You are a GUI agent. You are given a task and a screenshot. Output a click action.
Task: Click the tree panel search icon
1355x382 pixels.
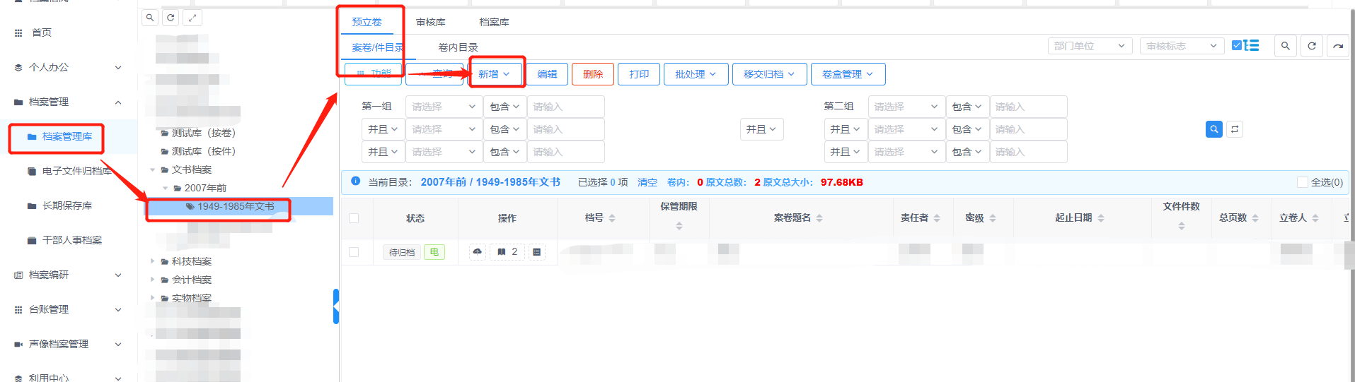pos(150,18)
